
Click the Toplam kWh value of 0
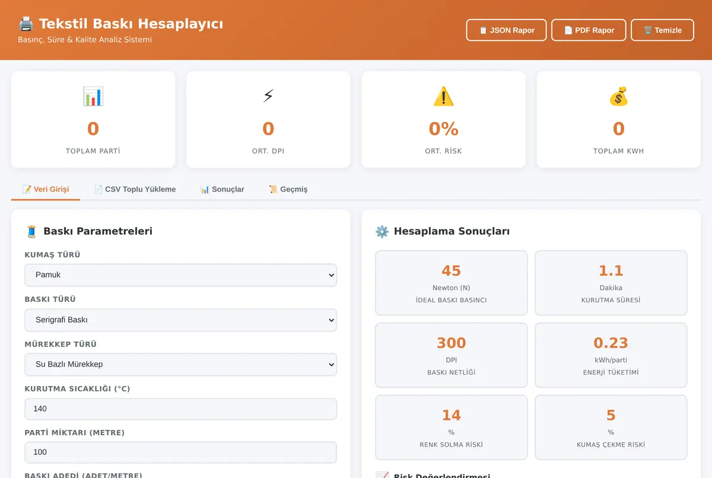[x=618, y=129]
